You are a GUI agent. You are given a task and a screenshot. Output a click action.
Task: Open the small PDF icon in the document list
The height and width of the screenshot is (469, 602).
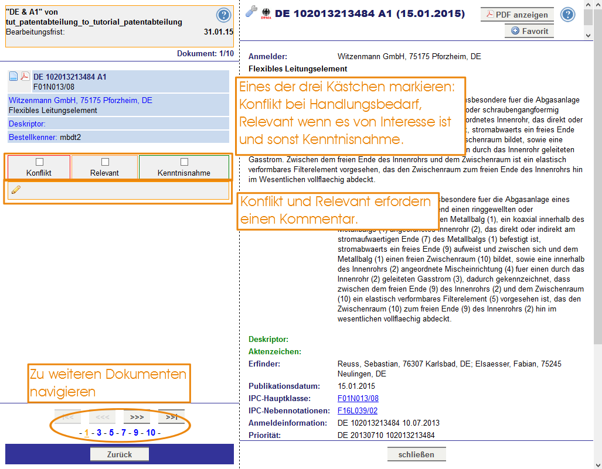(x=25, y=76)
